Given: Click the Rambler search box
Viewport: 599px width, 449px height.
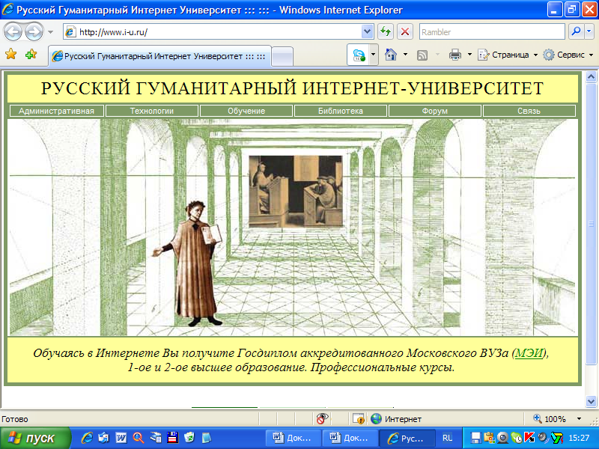Looking at the screenshot, I should [492, 31].
